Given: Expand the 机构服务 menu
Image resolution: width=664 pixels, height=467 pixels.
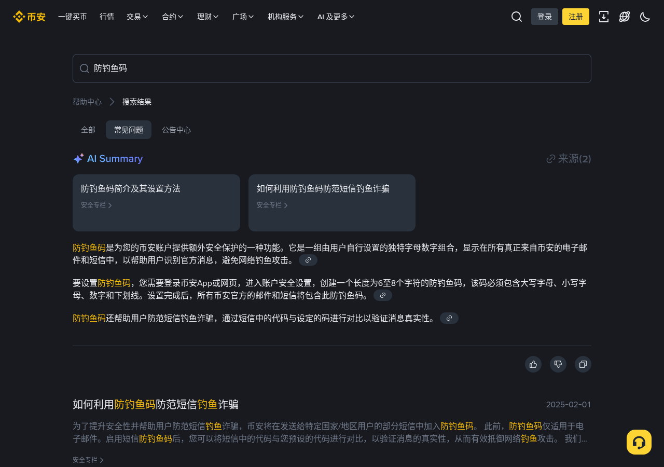Looking at the screenshot, I should 286,17.
